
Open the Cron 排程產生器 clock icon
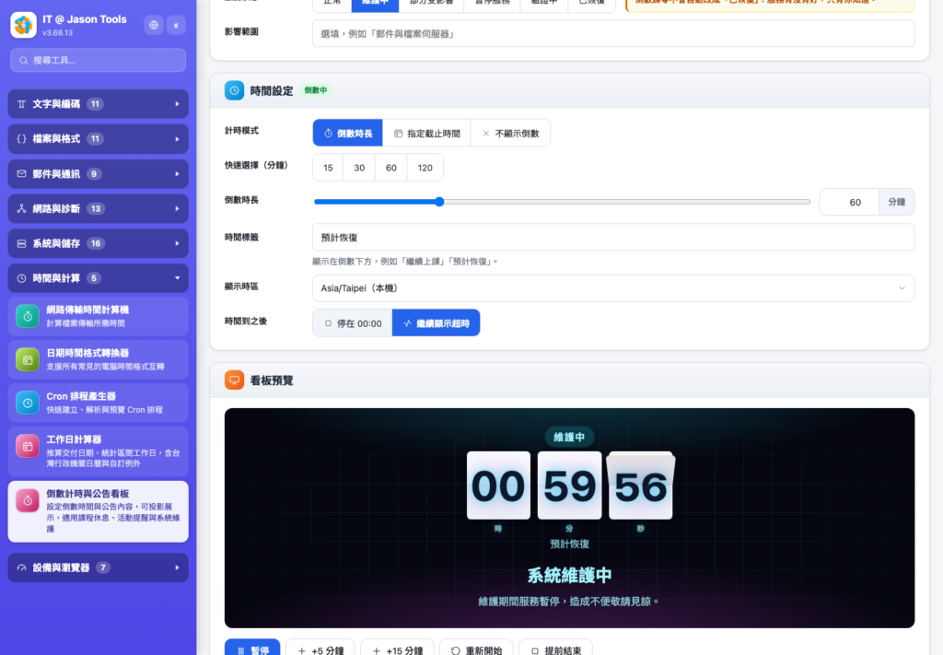click(28, 403)
